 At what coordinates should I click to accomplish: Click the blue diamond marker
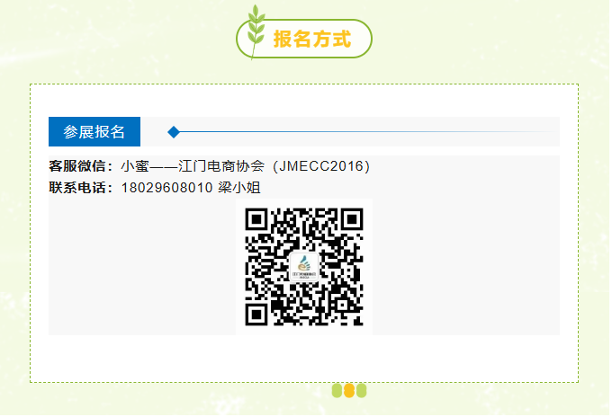(x=174, y=132)
